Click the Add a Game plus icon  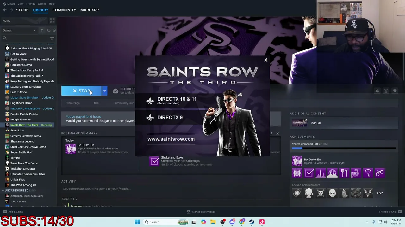pos(5,212)
